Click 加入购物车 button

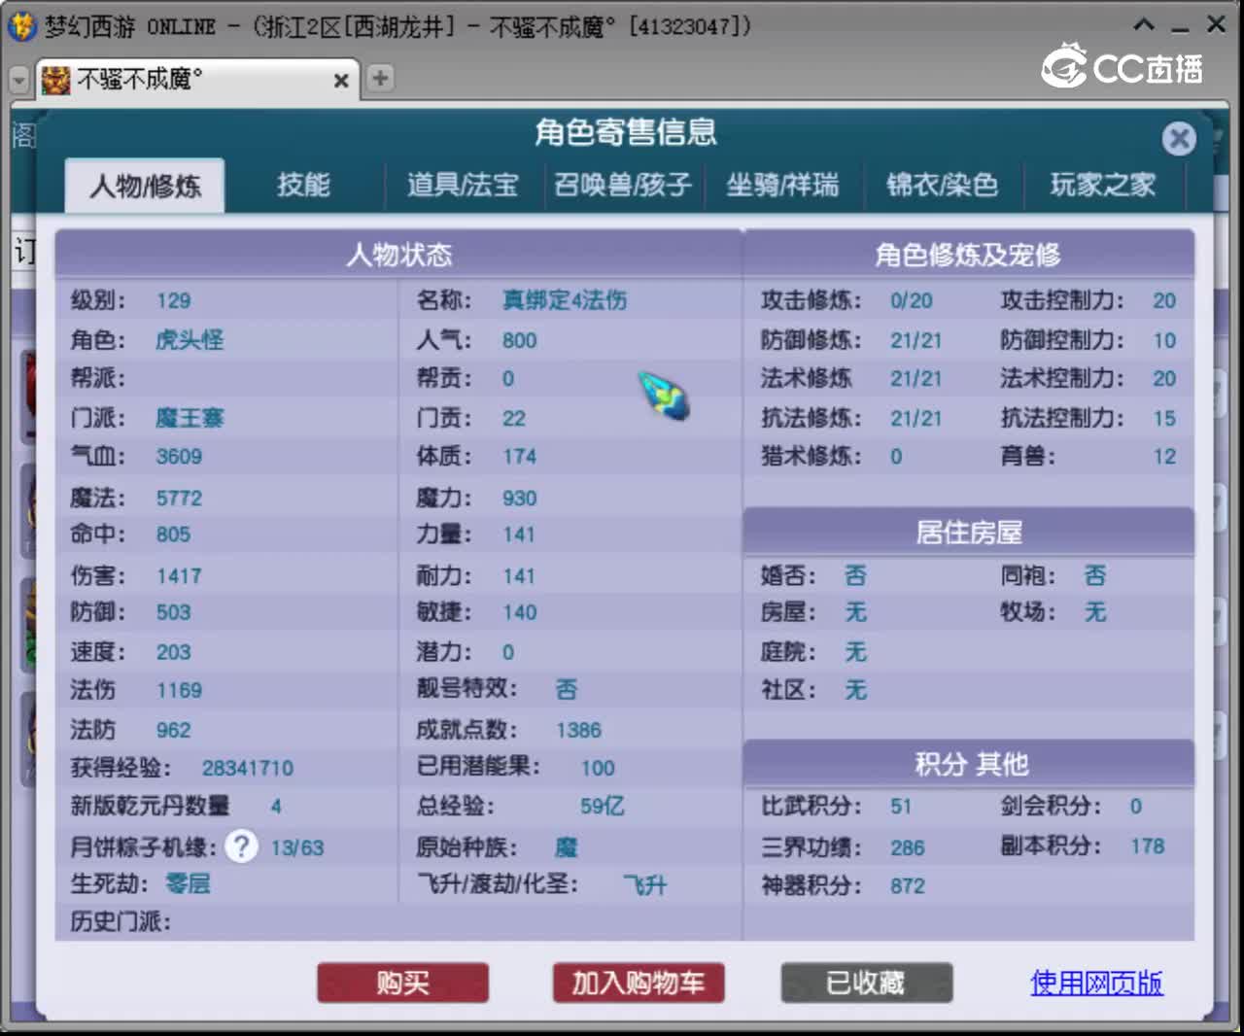click(x=639, y=984)
